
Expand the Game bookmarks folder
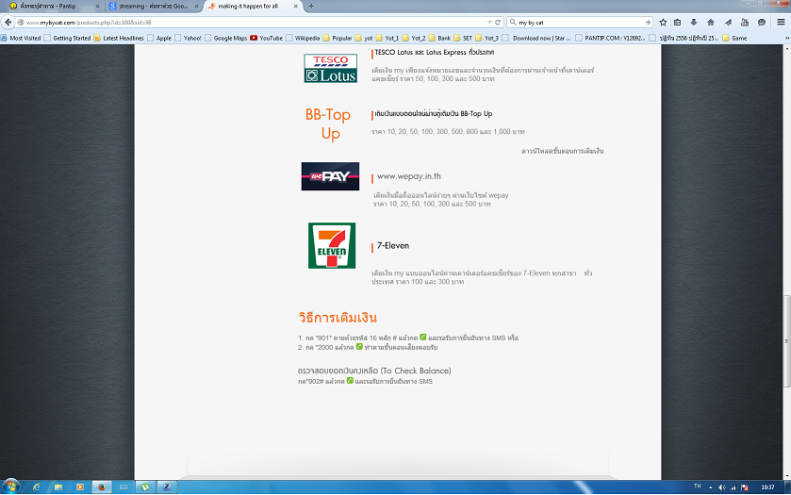point(734,38)
